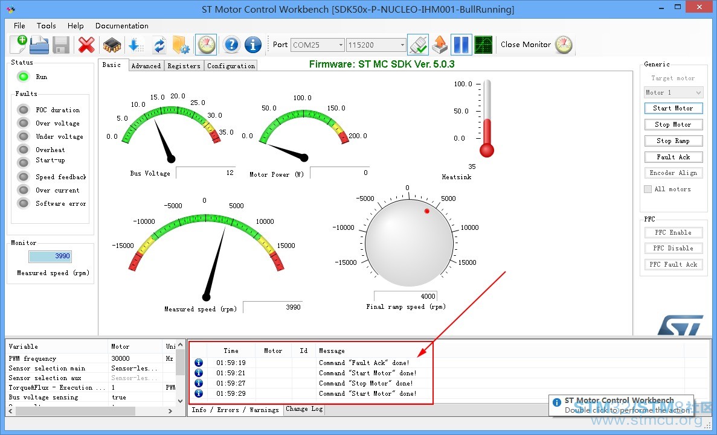
Task: Click the variable list vertical scrollbar down arrow
Action: pyautogui.click(x=180, y=401)
